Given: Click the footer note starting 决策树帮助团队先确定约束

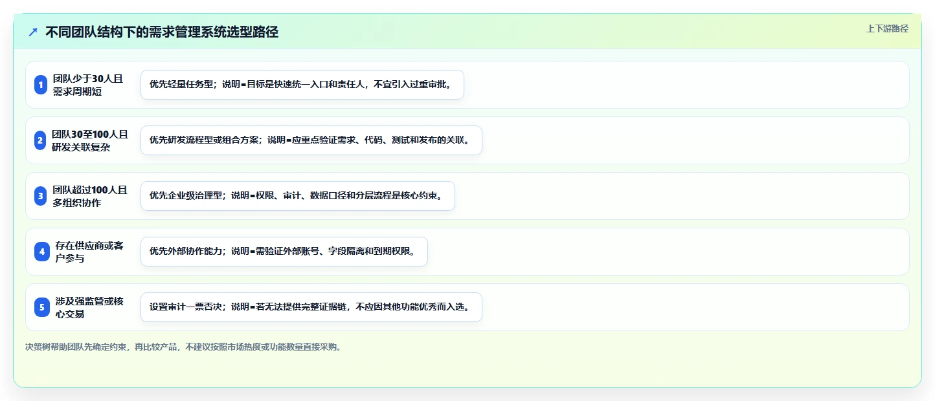Looking at the screenshot, I should tap(183, 347).
